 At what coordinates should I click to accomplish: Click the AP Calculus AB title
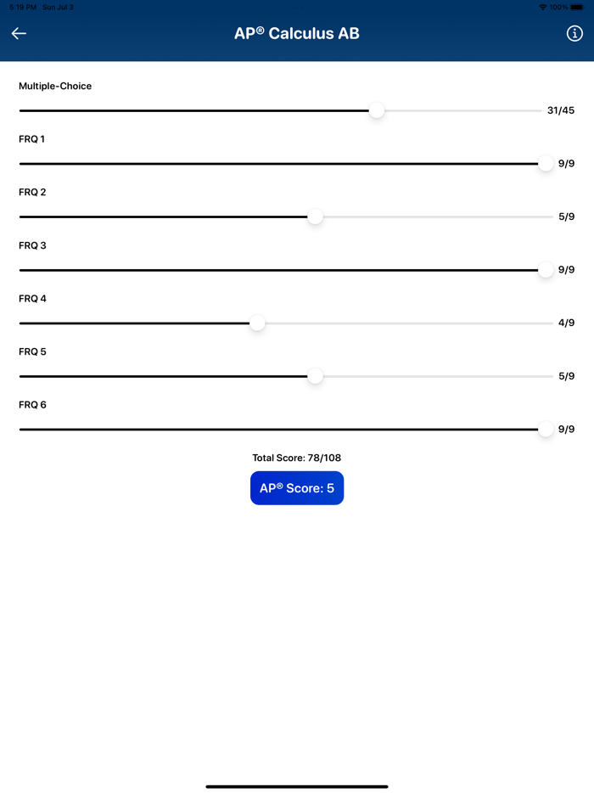click(x=296, y=33)
